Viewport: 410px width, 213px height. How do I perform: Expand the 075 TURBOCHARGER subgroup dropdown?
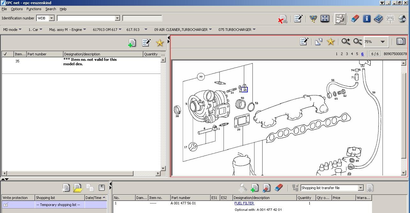click(x=254, y=30)
